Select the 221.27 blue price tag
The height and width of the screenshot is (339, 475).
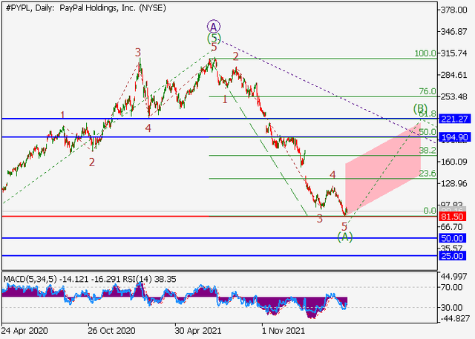point(453,119)
